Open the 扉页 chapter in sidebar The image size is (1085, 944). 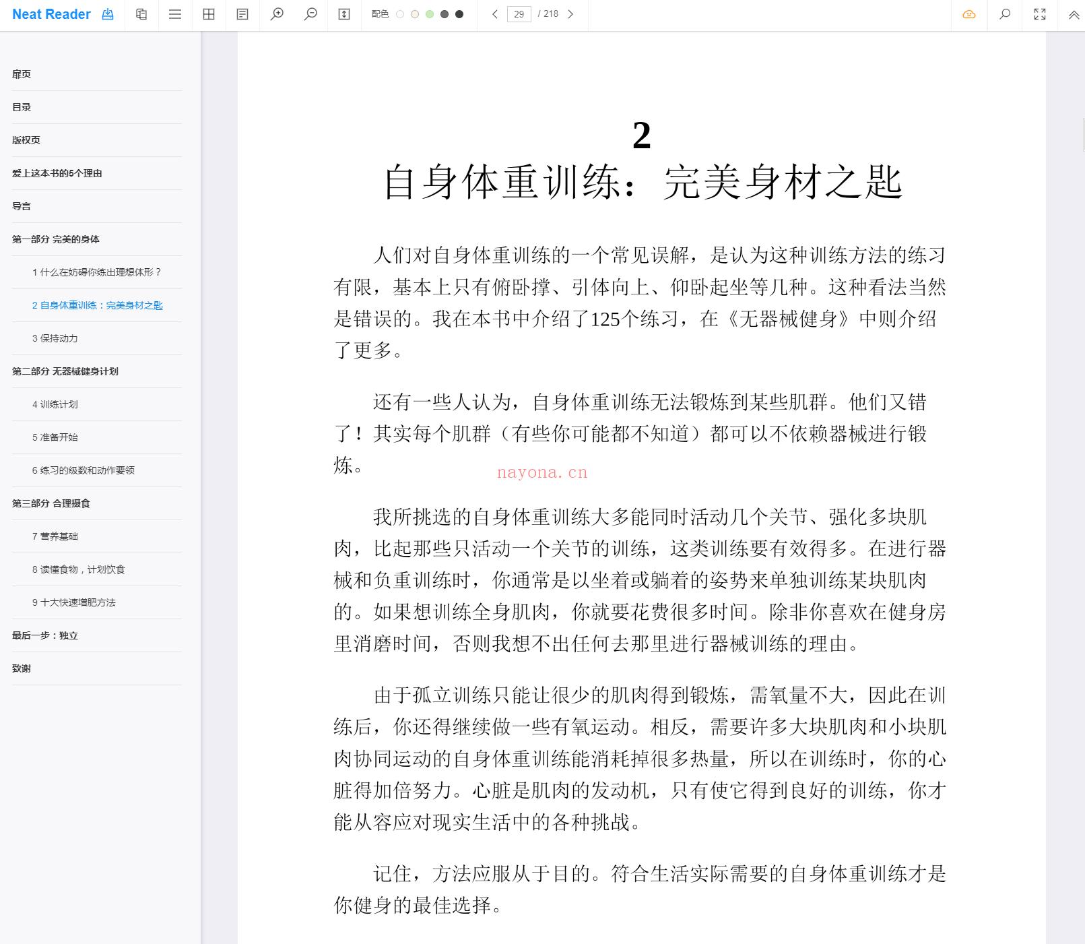pos(97,74)
